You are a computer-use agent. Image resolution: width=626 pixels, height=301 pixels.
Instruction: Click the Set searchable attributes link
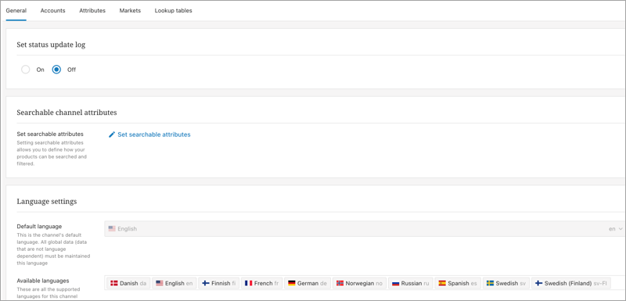point(153,134)
